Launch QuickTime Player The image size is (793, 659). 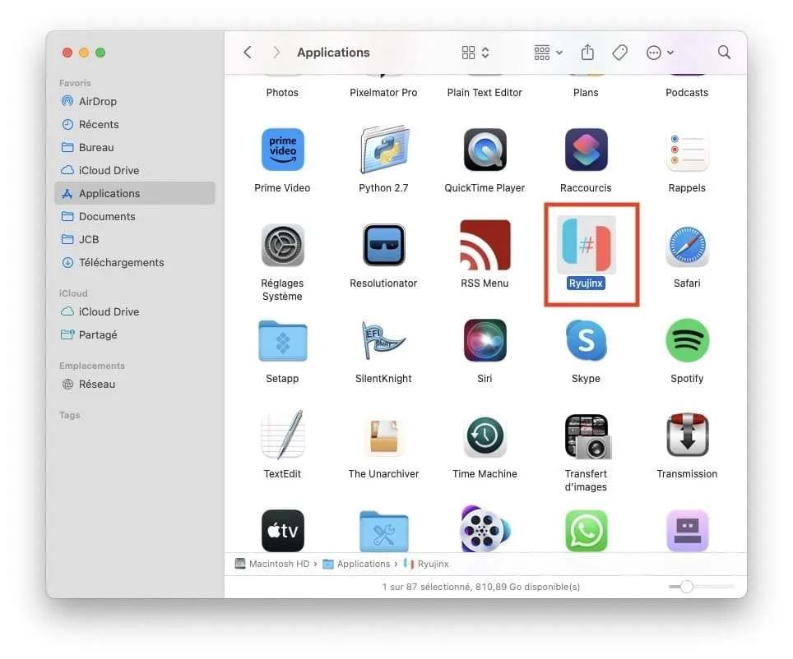click(485, 150)
